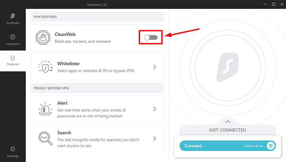This screenshot has height=162, width=286.
Task: Open the Surfshark home tab in sidebar
Action: 13,19
